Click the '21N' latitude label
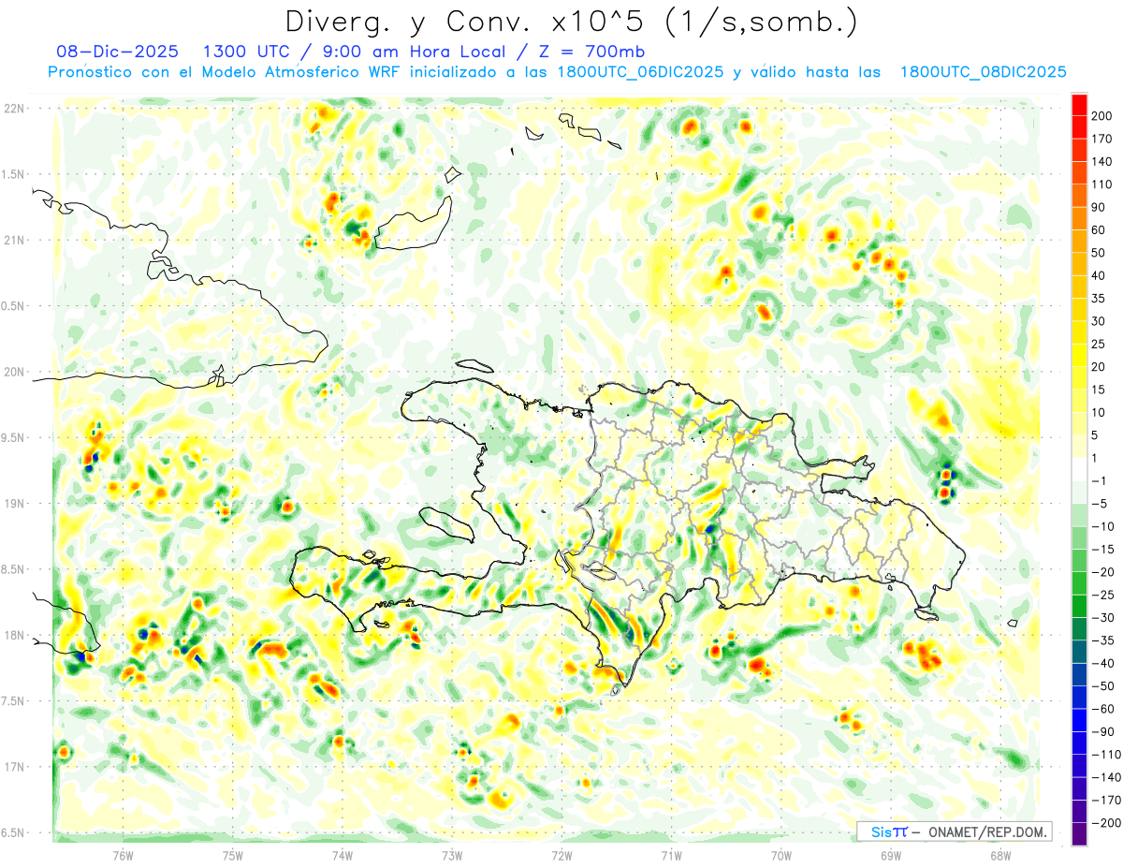Screen dimensions: 1123x868 (x=14, y=241)
